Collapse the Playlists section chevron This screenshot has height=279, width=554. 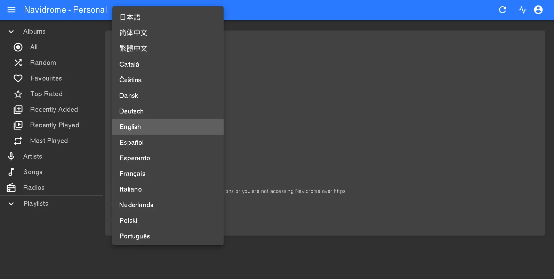click(x=11, y=204)
